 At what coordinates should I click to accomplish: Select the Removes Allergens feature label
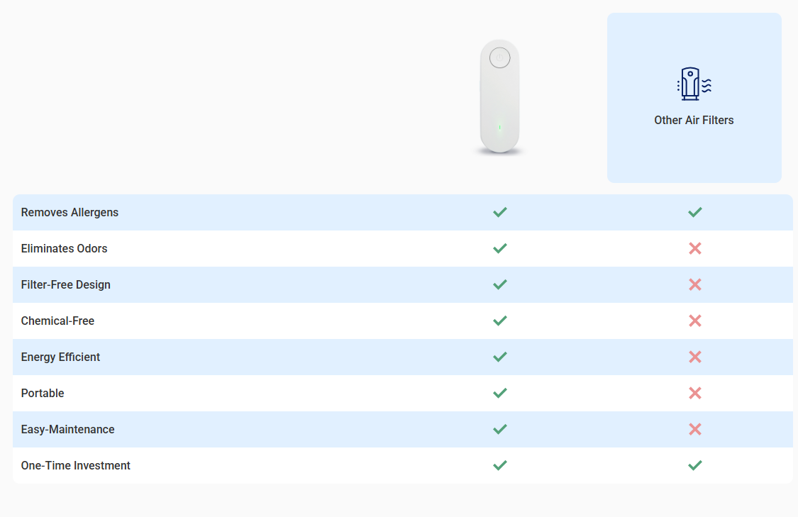pyautogui.click(x=70, y=212)
